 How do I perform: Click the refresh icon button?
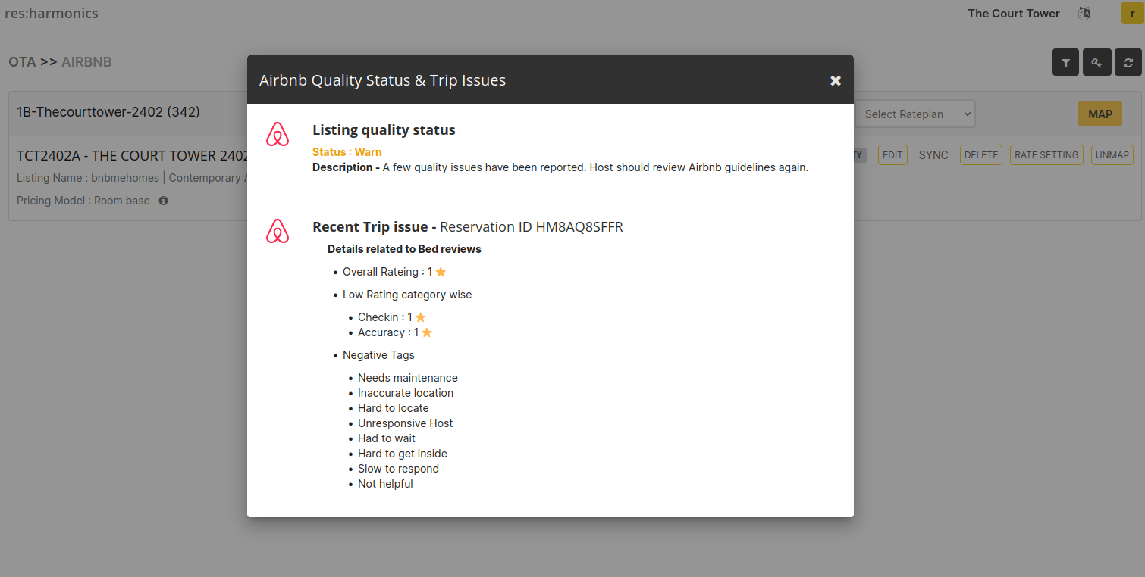pos(1128,63)
